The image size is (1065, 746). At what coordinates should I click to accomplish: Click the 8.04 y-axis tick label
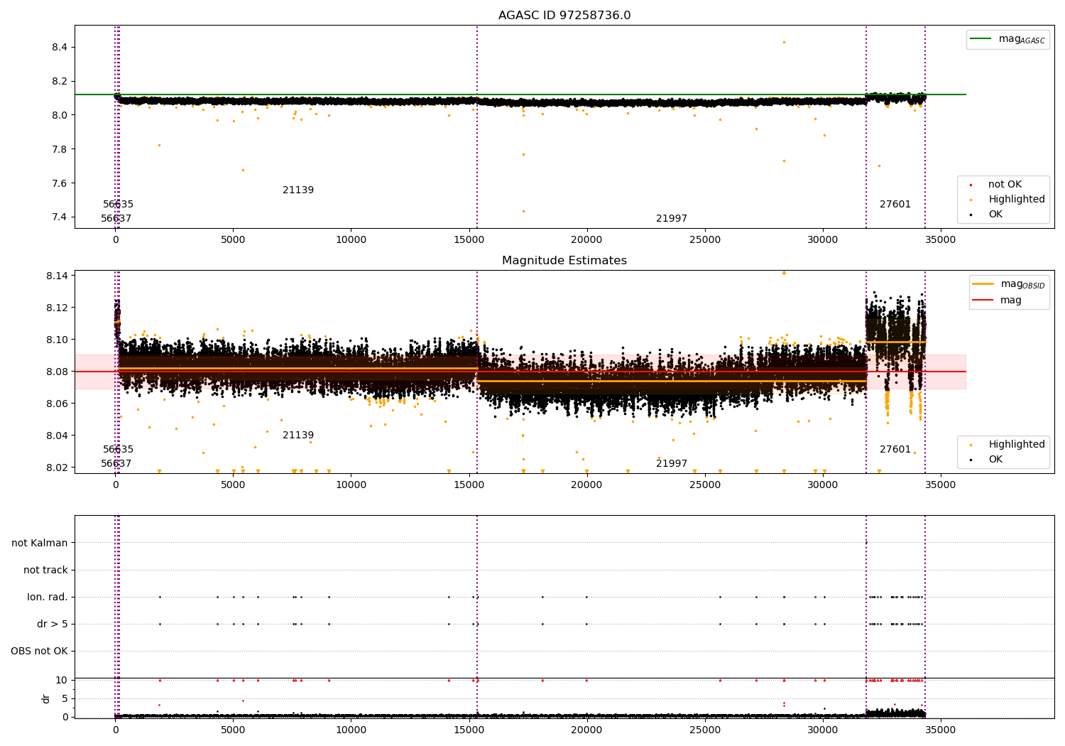click(x=58, y=436)
